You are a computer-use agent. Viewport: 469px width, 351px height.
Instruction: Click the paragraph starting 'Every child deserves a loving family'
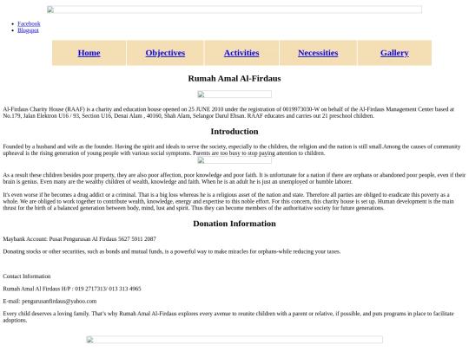(228, 317)
